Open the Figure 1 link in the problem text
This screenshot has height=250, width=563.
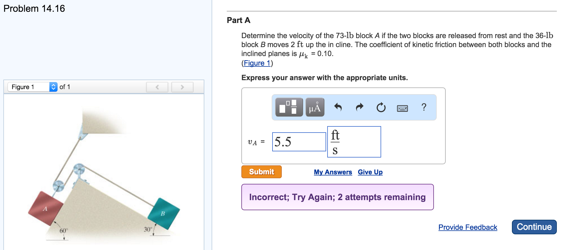(x=256, y=63)
